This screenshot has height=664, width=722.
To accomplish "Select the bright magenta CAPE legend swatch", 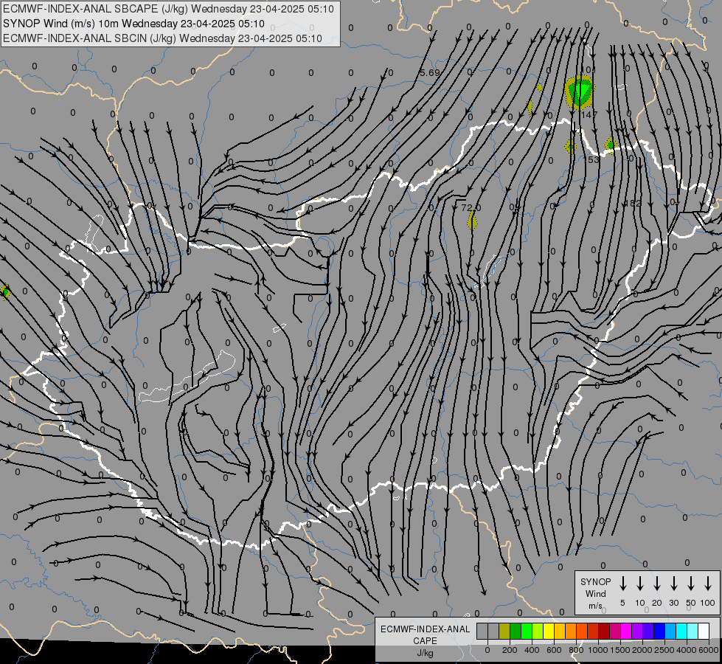I will pos(626,631).
